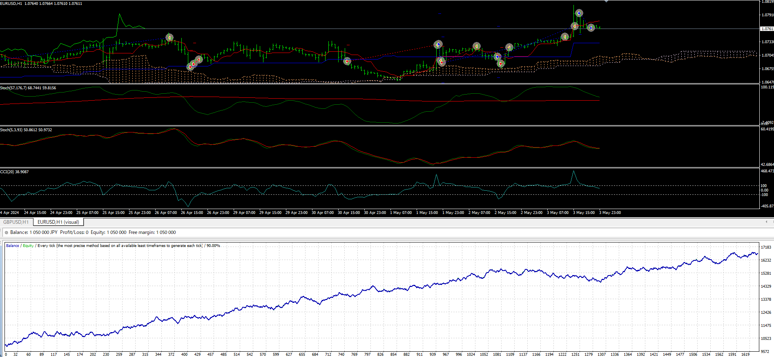Viewport: 774px width, 357px height.
Task: Click the current price tag on the price scale
Action: click(x=767, y=29)
